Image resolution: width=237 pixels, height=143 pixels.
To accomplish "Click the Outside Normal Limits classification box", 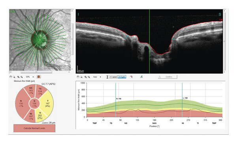I will (34, 128).
